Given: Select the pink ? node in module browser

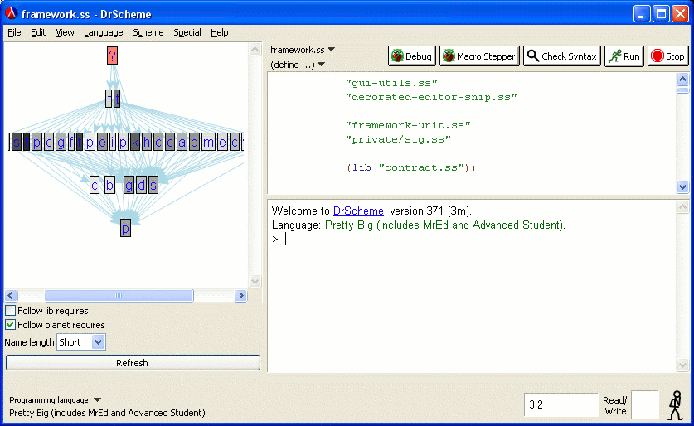Looking at the screenshot, I should [113, 56].
